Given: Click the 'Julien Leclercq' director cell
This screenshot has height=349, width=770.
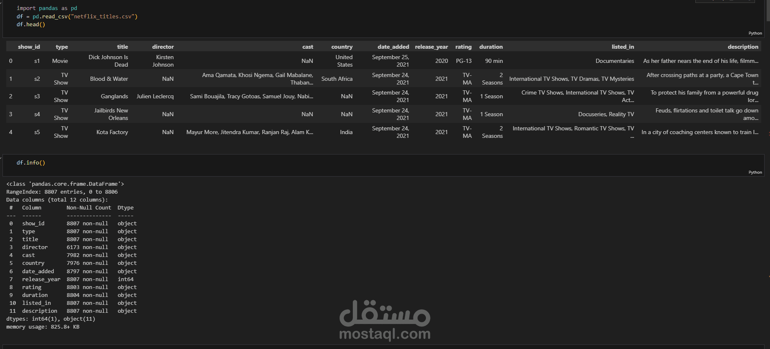Looking at the screenshot, I should coord(155,97).
